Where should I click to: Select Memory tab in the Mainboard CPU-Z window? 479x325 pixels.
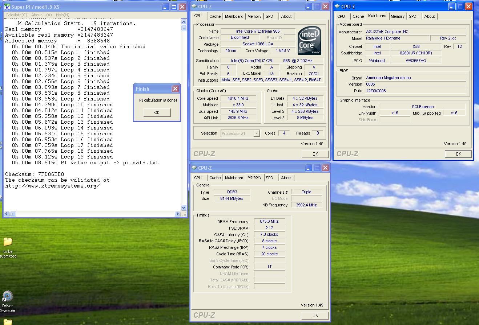tap(398, 16)
